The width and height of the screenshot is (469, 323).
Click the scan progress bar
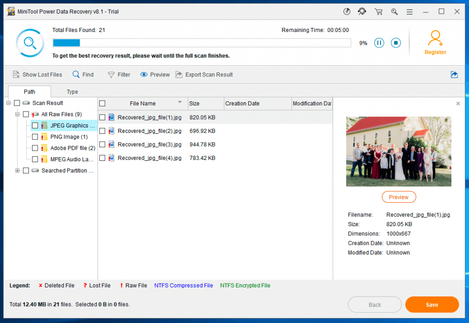click(x=202, y=43)
